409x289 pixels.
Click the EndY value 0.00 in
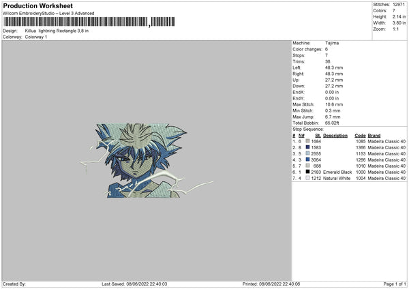coord(332,98)
